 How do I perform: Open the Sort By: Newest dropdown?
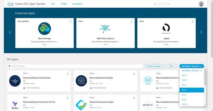coord(155,66)
